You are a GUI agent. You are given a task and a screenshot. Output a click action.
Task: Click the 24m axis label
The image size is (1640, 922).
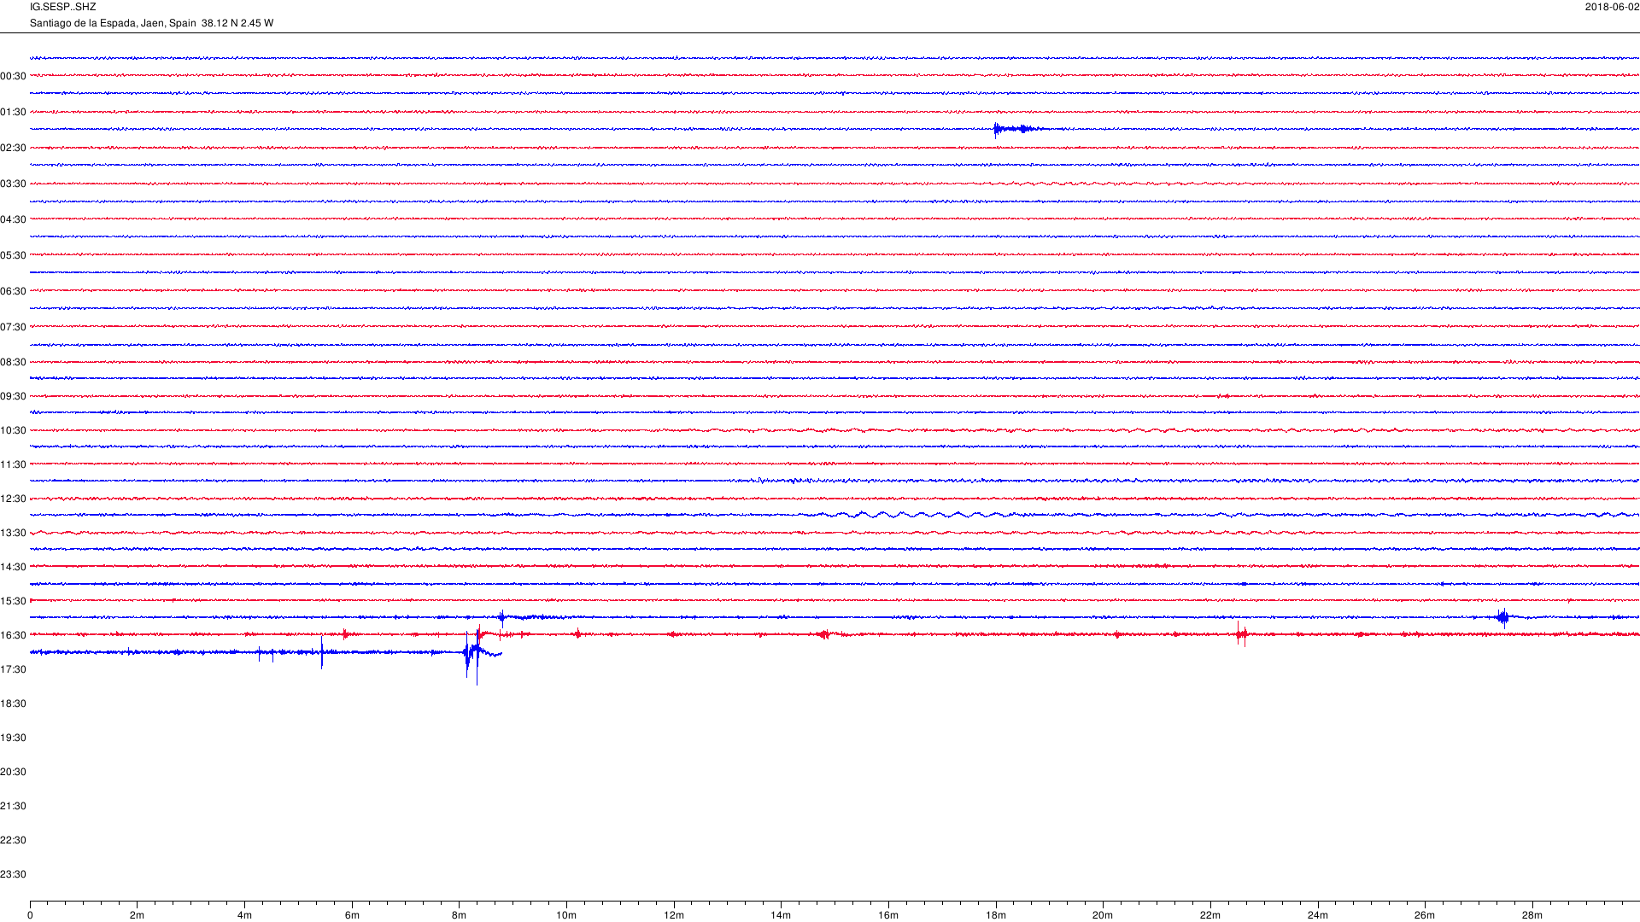[1318, 915]
